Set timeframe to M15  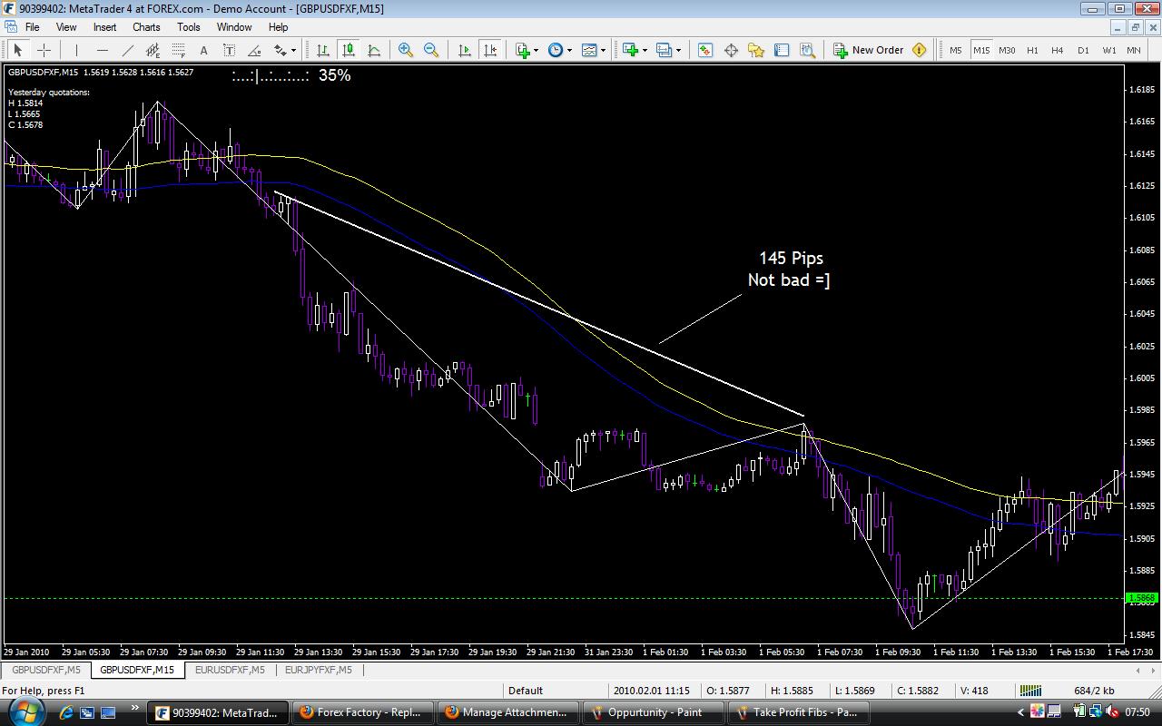click(x=981, y=50)
